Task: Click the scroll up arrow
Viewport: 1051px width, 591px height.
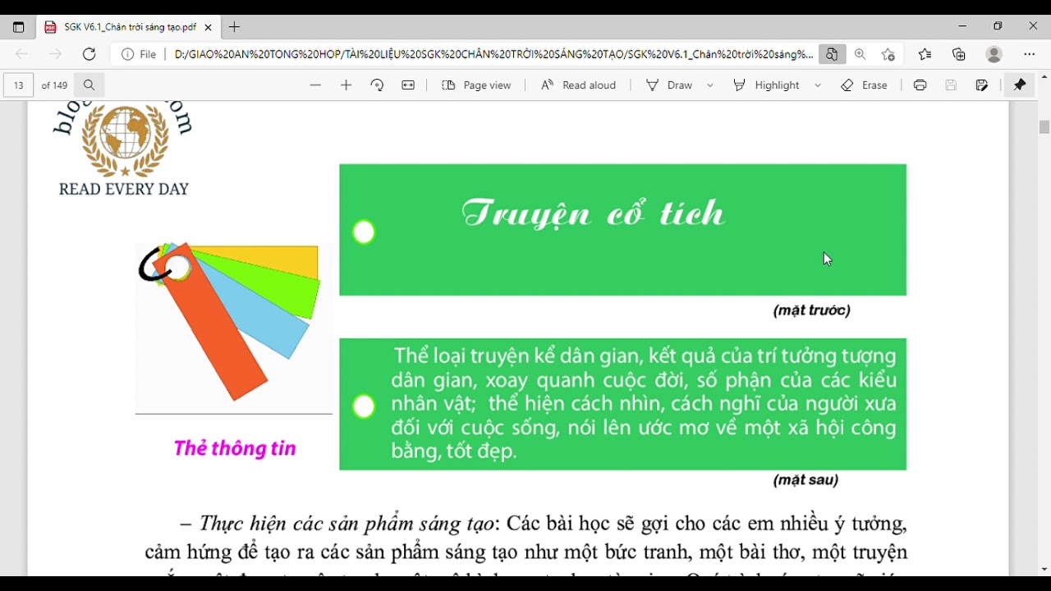Action: coord(1044,77)
